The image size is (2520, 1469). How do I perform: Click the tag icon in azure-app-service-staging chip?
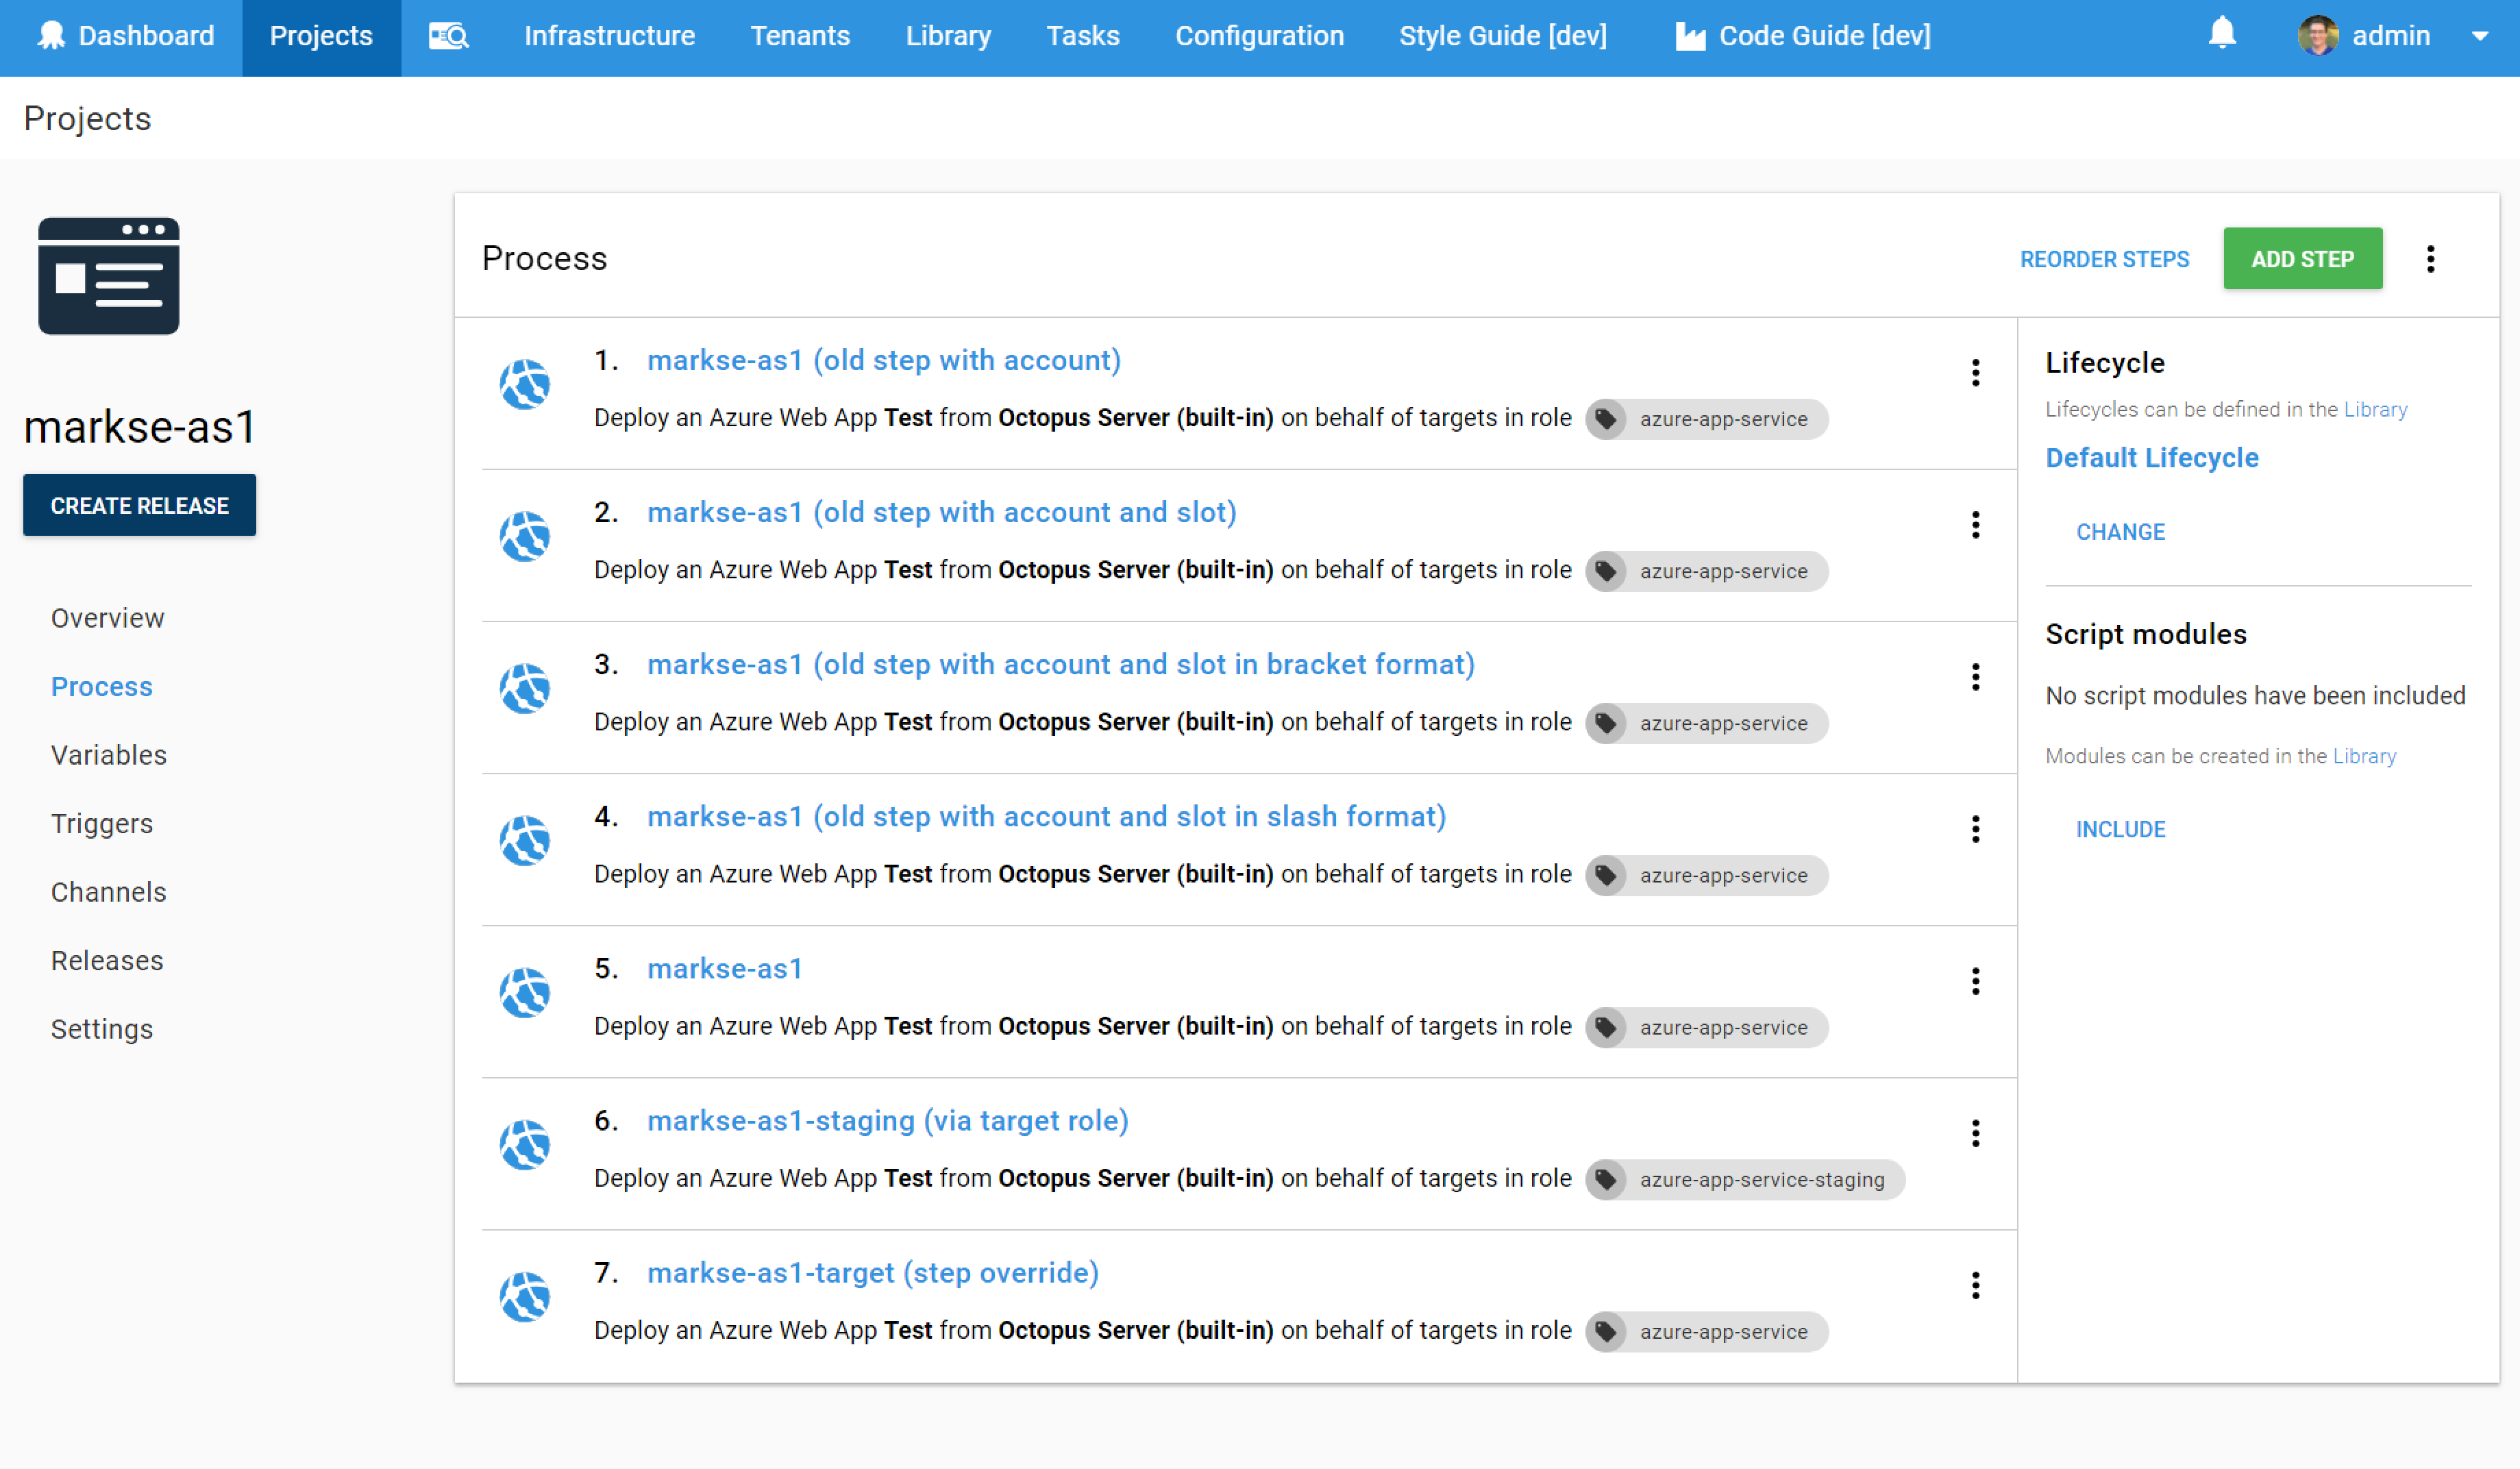(x=1607, y=1180)
